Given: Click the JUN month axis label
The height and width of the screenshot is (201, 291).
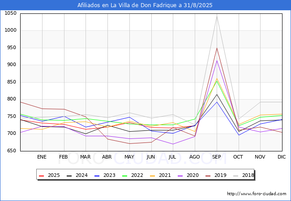Looking at the screenshot, I should 151,157.
